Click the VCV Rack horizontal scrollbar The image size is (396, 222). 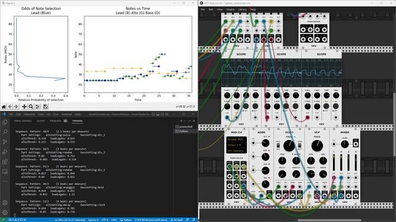[329, 221]
